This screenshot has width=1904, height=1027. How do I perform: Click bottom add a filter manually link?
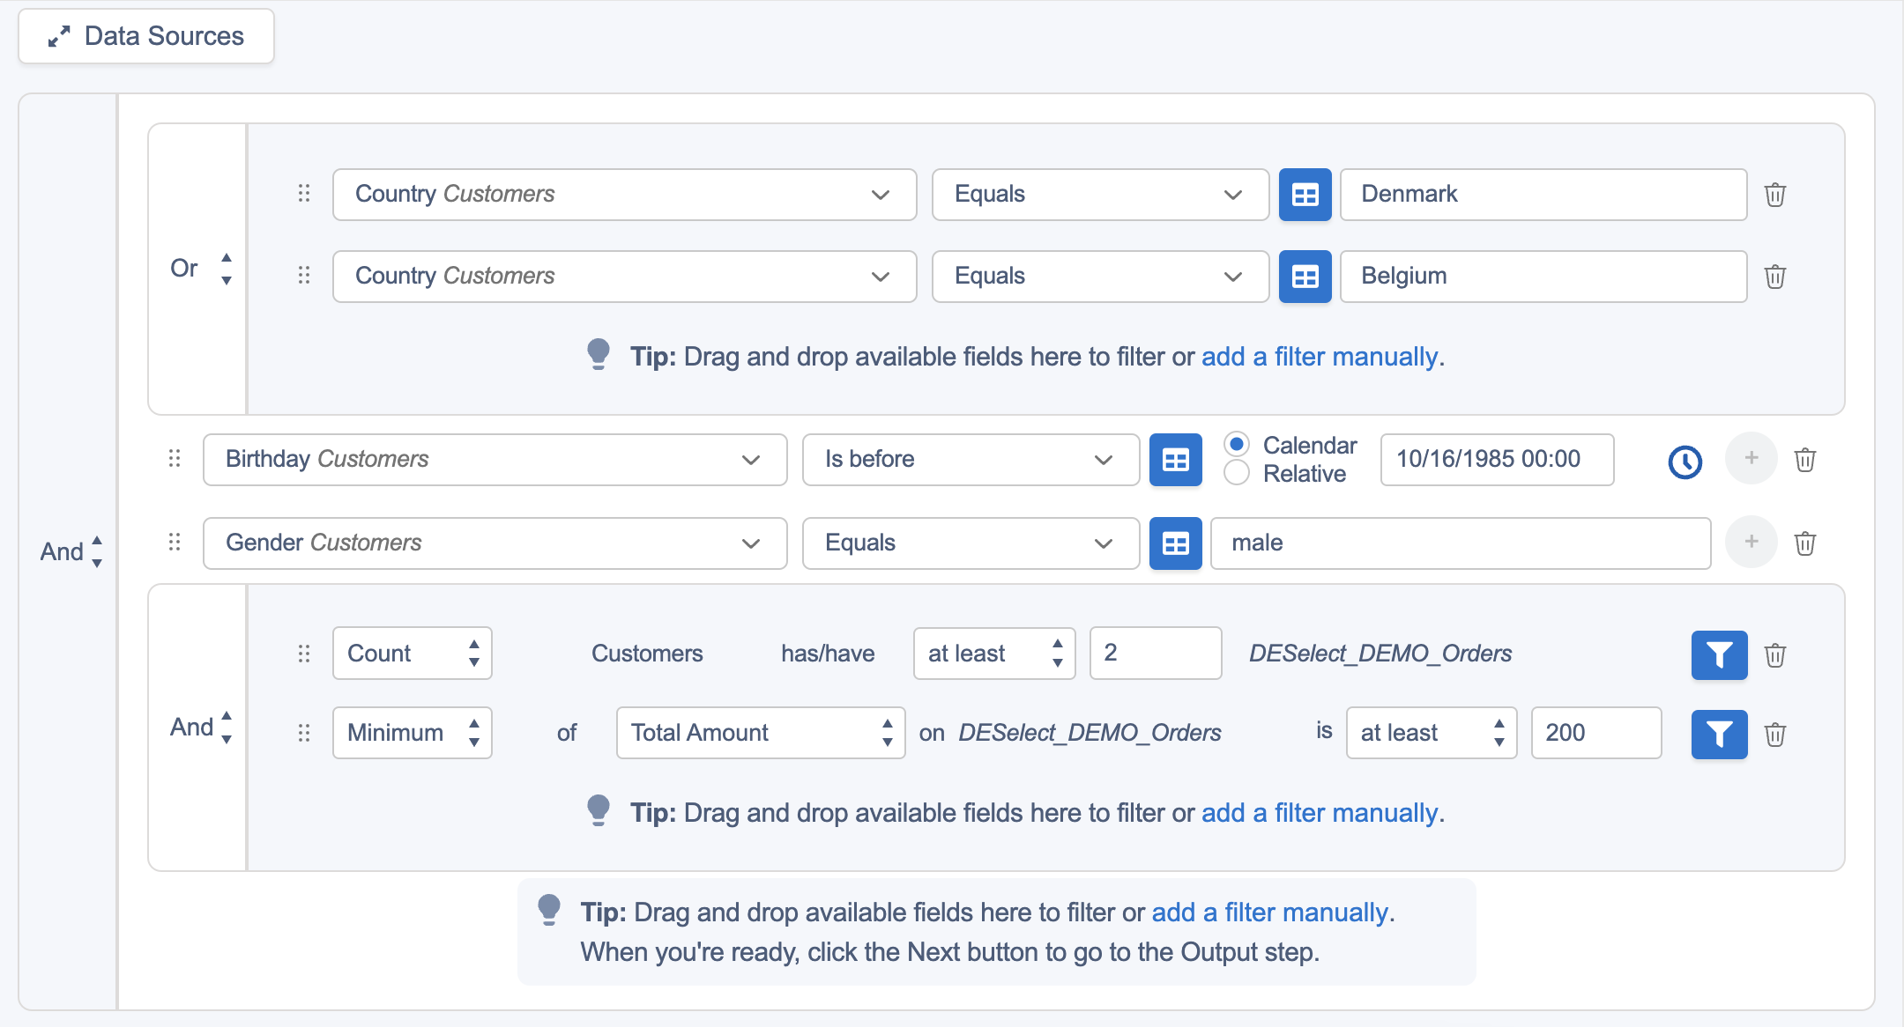[x=1269, y=912]
